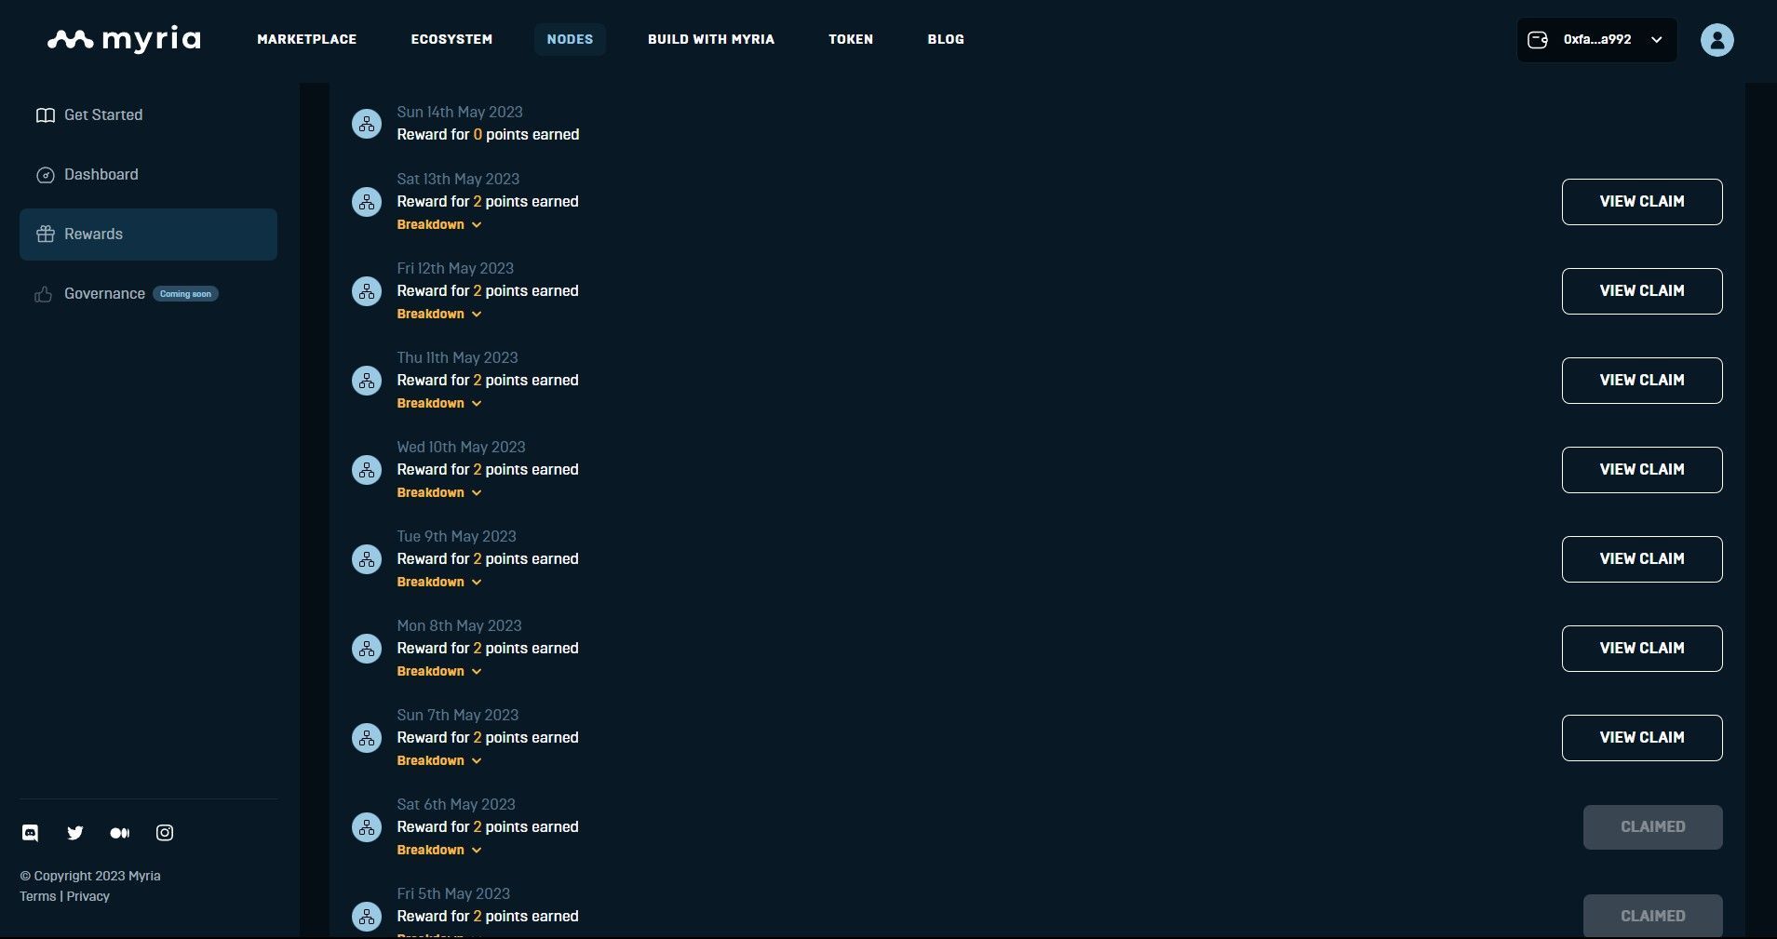1777x939 pixels.
Task: Open the Instagram social icon
Action: pyautogui.click(x=165, y=833)
